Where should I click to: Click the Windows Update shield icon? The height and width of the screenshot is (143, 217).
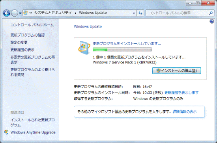pos(84,48)
